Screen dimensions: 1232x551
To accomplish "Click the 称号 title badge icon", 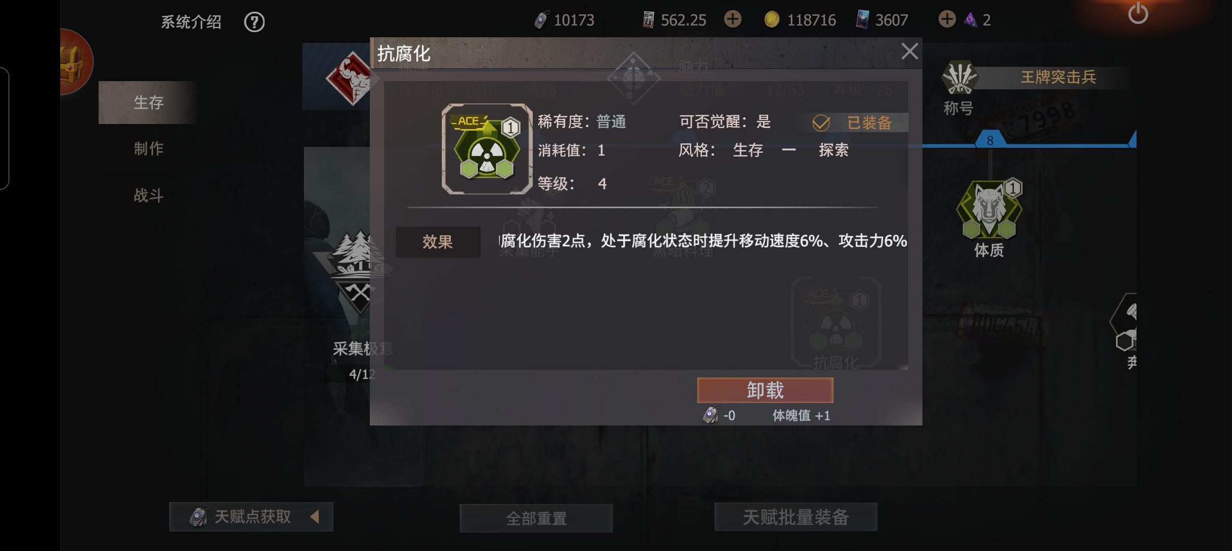I will (x=959, y=77).
